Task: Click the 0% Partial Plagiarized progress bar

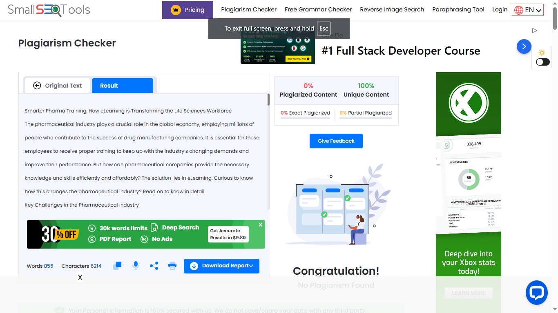Action: click(366, 118)
